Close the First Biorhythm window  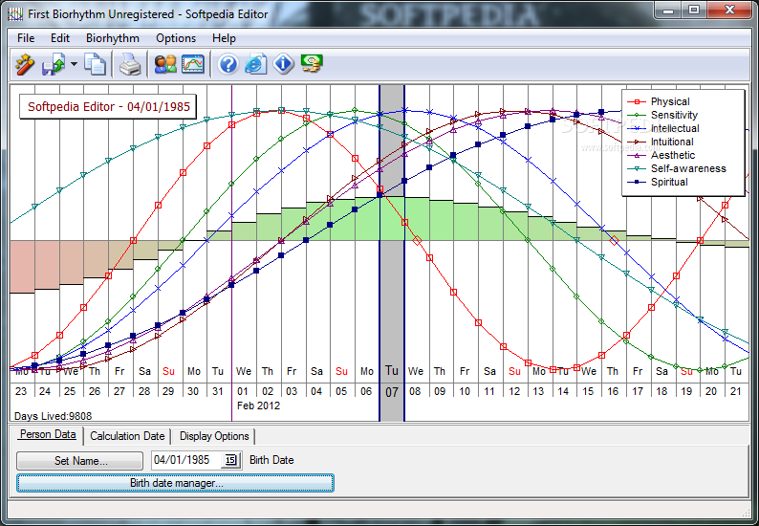730,11
